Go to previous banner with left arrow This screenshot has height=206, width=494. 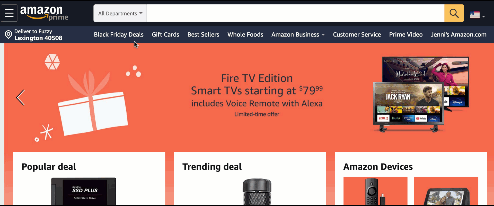pos(20,97)
